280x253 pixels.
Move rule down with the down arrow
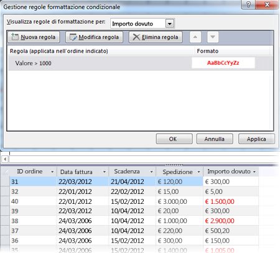[x=213, y=37]
